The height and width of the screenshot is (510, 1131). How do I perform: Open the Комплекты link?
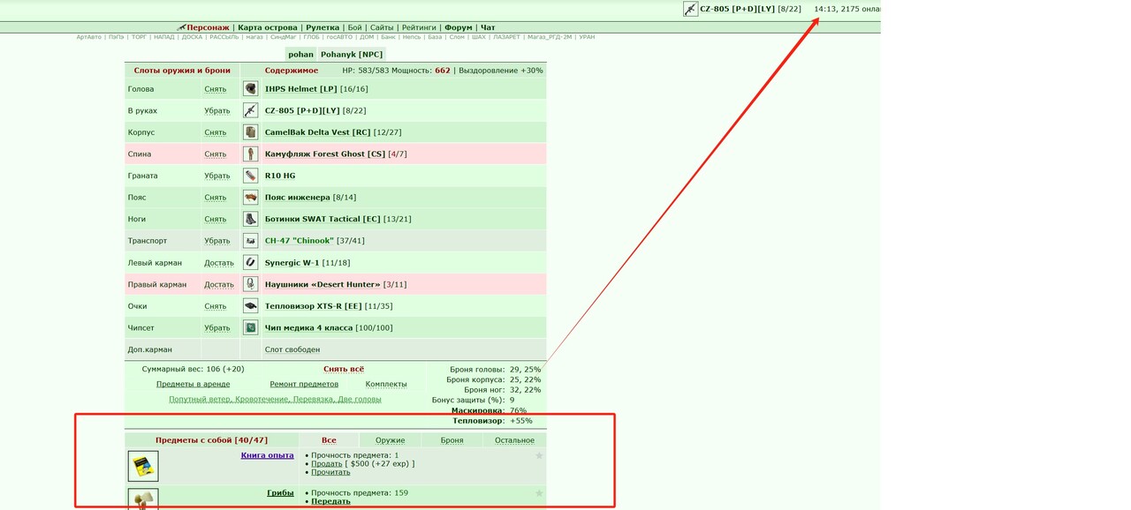pos(386,384)
